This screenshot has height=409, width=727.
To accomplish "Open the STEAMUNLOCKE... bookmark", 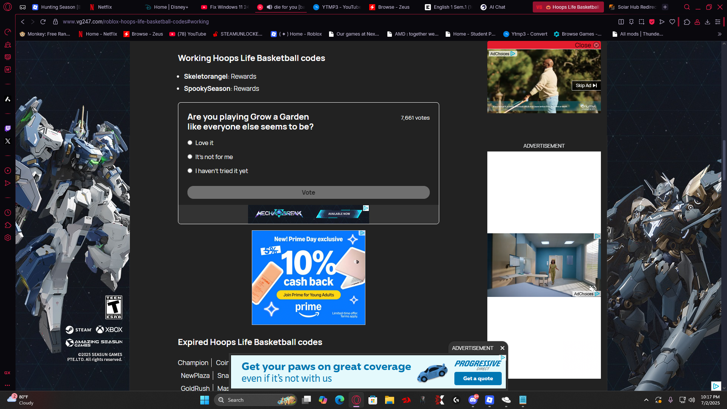I will click(x=238, y=34).
